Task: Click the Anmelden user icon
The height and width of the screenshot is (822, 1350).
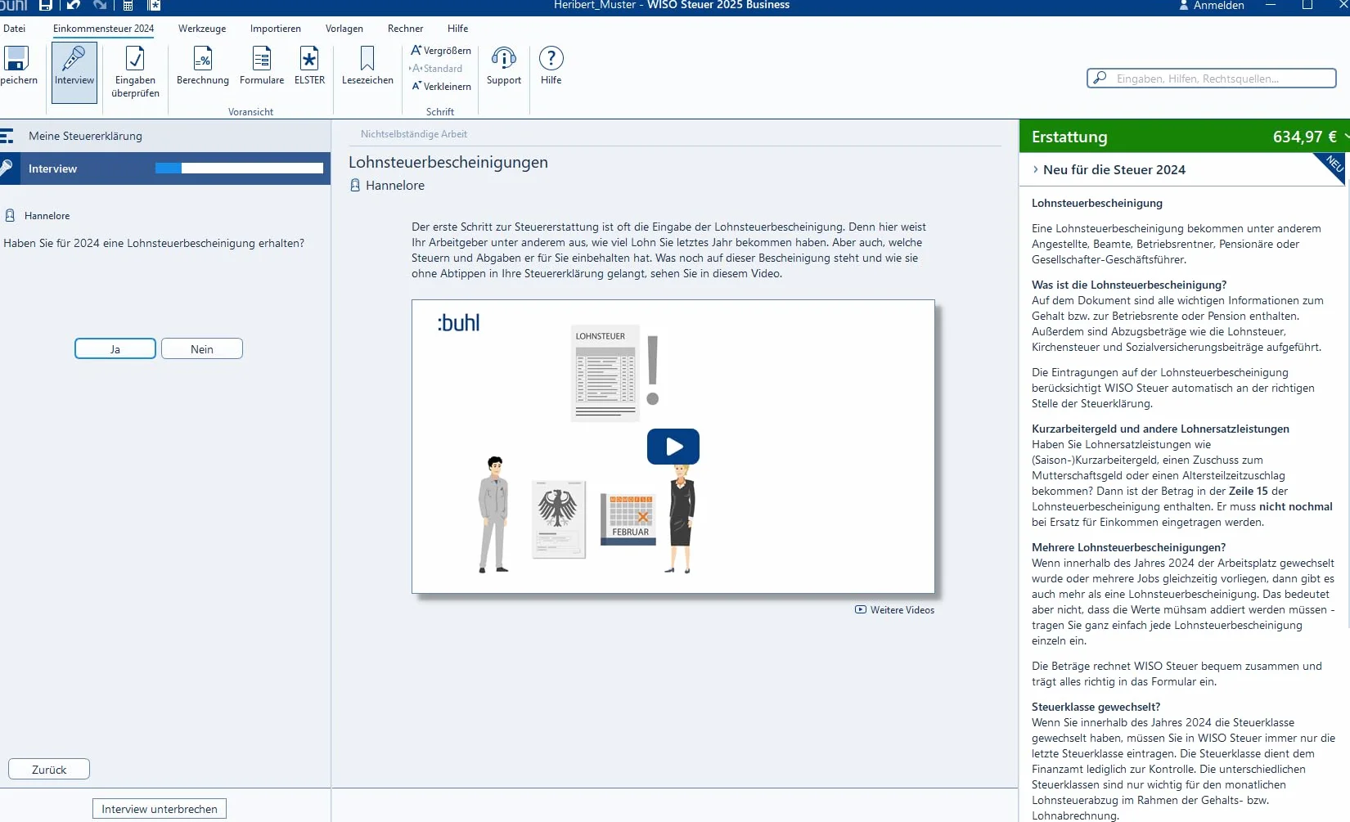Action: click(1184, 5)
